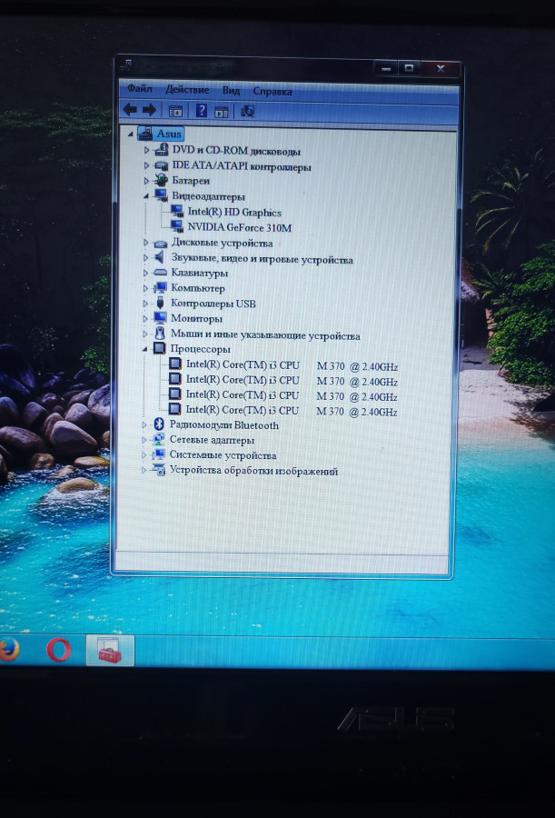The height and width of the screenshot is (818, 555).
Task: Click the blue Help question mark icon
Action: [x=201, y=111]
